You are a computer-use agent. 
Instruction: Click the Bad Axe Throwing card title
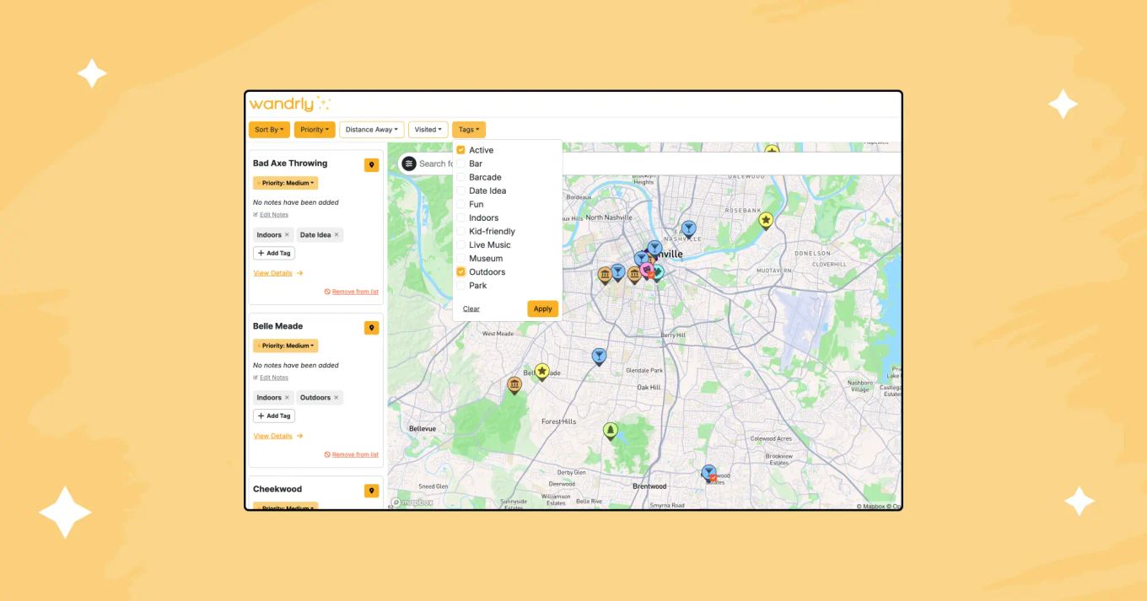pos(290,164)
